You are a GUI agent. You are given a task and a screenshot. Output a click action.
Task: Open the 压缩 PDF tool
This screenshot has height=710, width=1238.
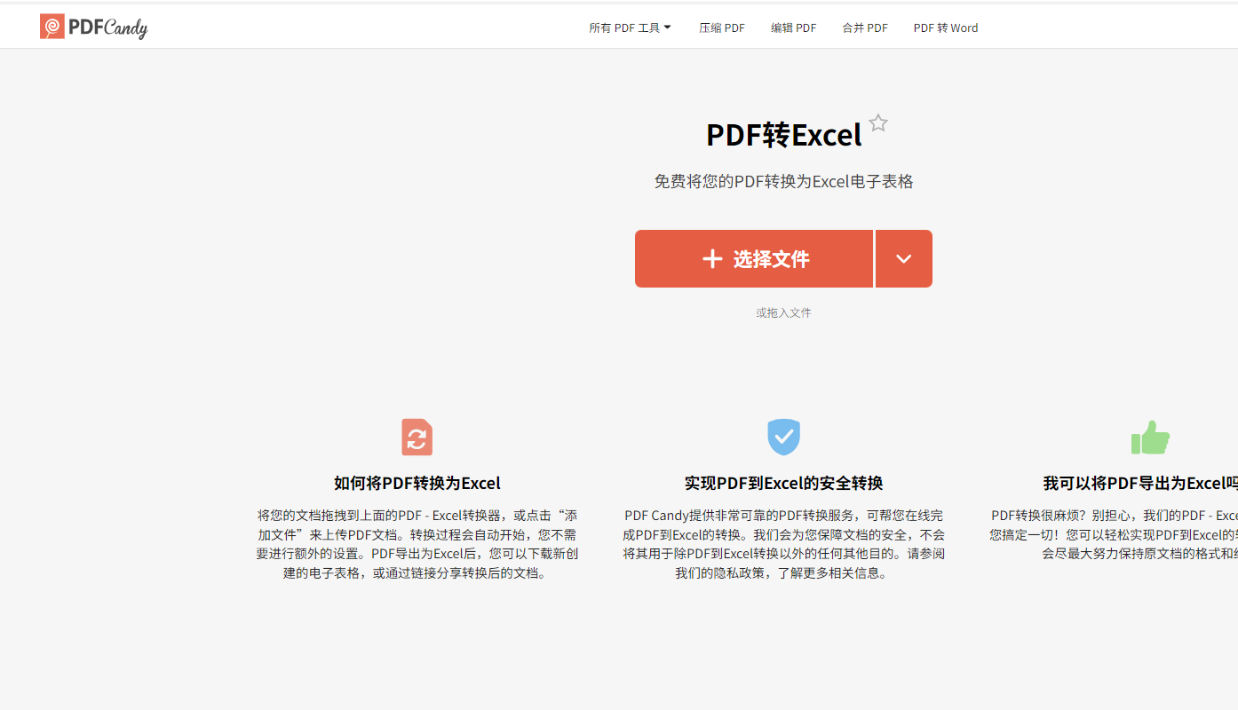[x=721, y=28]
